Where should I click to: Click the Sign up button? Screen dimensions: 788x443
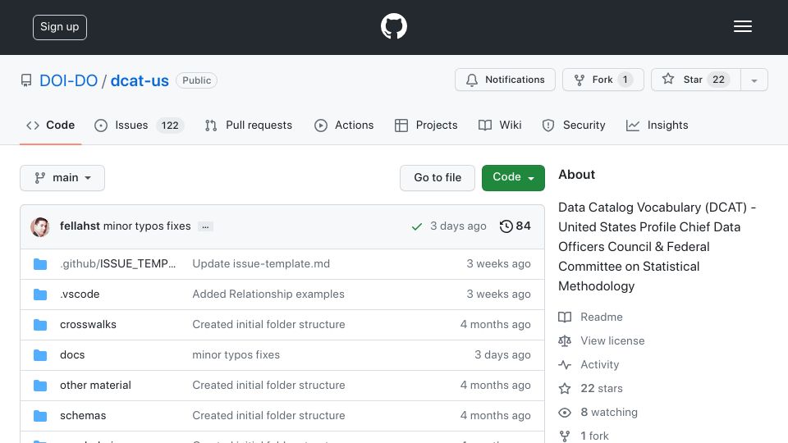pyautogui.click(x=60, y=27)
